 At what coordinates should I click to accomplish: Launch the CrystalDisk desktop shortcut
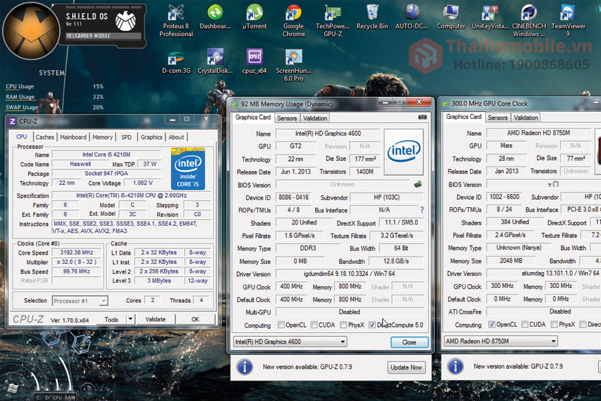point(215,61)
